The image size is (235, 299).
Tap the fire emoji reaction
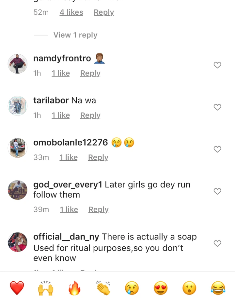pos(74,288)
